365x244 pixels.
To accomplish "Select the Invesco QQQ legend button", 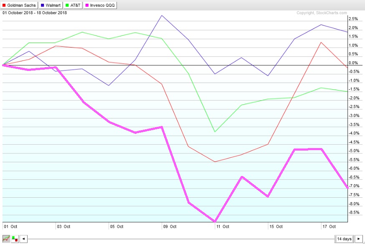I will (x=100, y=5).
